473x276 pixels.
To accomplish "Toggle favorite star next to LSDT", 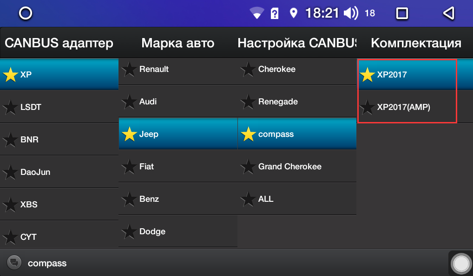I will 10,107.
